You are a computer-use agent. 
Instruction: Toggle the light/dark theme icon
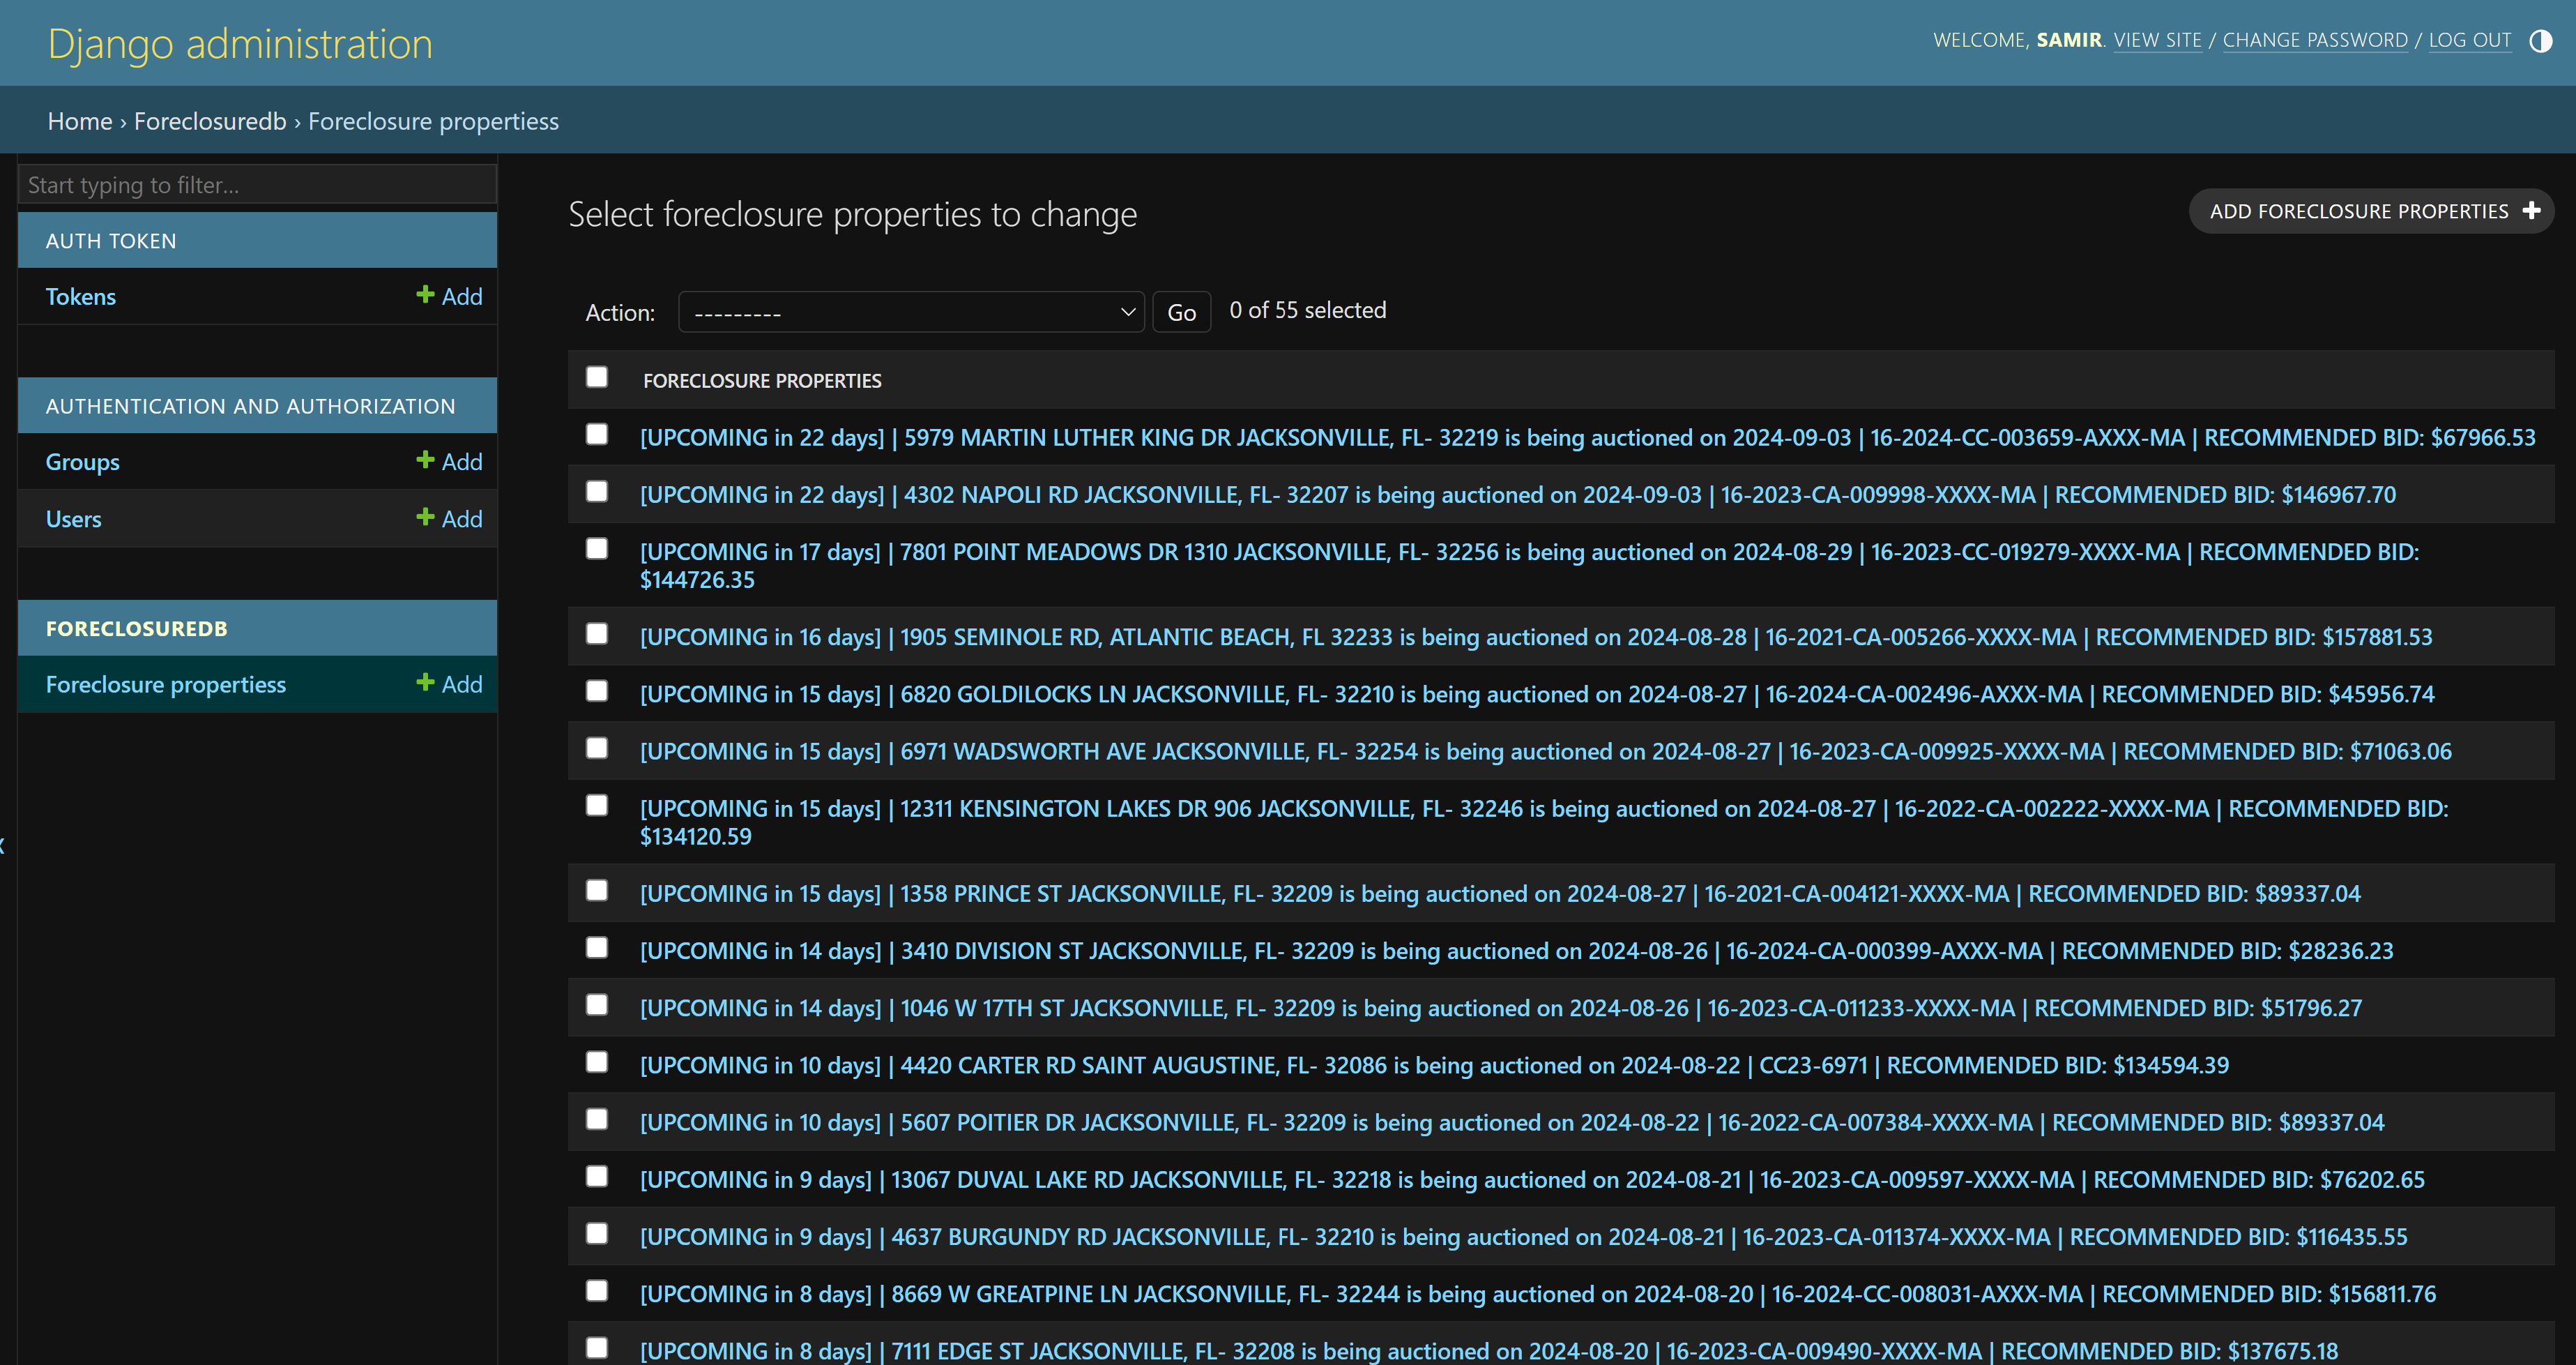click(2540, 41)
